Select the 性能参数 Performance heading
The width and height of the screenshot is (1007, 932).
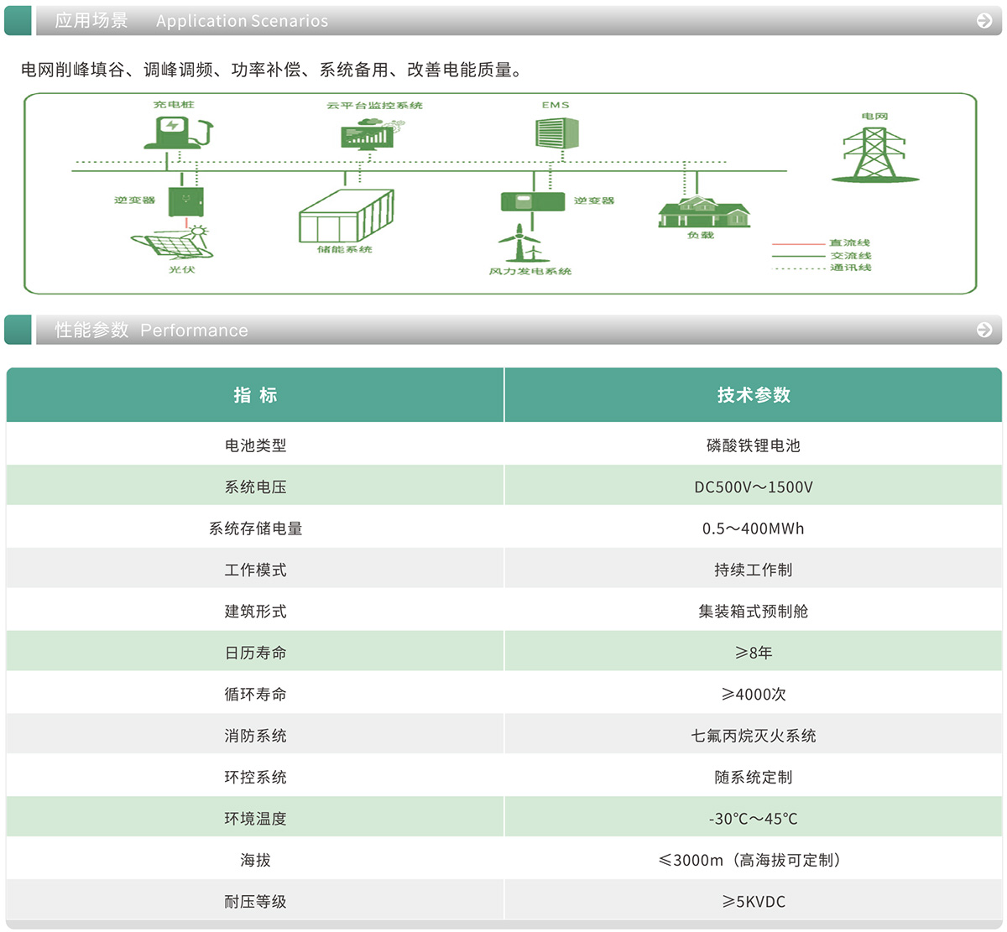tap(152, 331)
